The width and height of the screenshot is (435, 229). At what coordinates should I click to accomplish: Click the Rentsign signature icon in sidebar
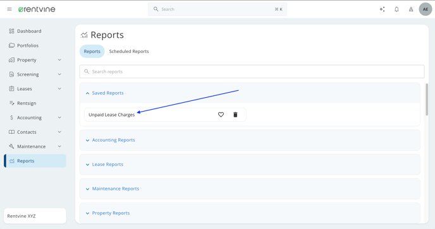(11, 103)
